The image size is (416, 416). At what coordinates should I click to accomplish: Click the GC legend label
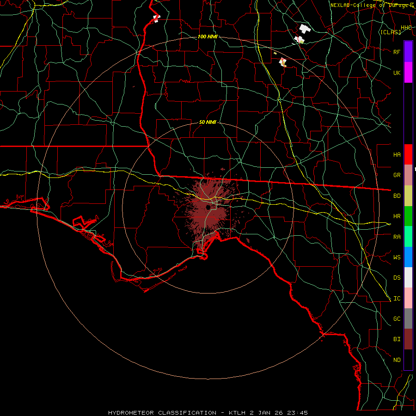397,318
